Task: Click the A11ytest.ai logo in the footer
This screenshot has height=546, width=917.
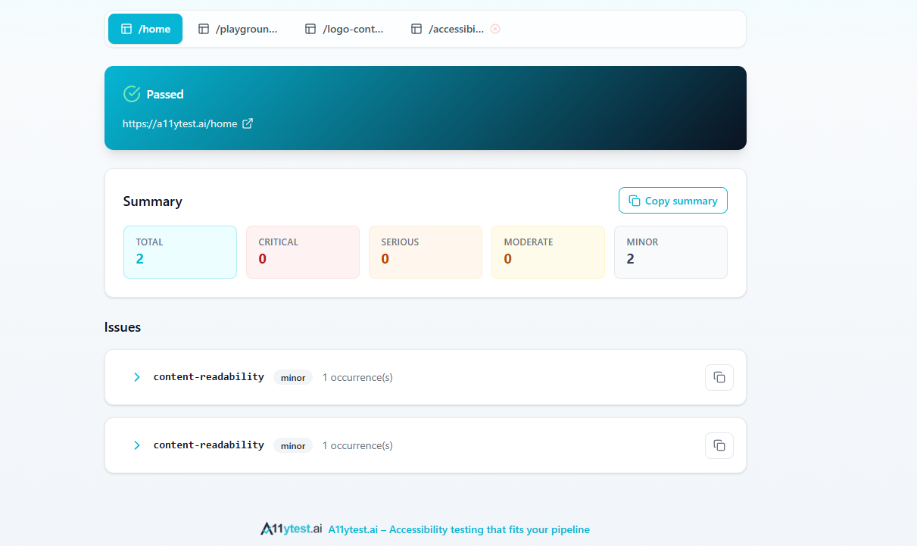Action: (x=291, y=529)
